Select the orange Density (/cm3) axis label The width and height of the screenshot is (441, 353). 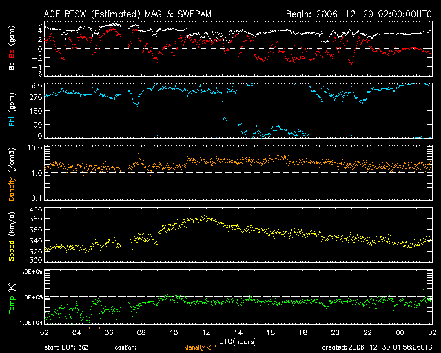coord(12,176)
